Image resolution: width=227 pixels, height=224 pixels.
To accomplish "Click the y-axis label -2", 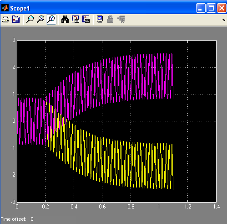I will click(x=13, y=175).
